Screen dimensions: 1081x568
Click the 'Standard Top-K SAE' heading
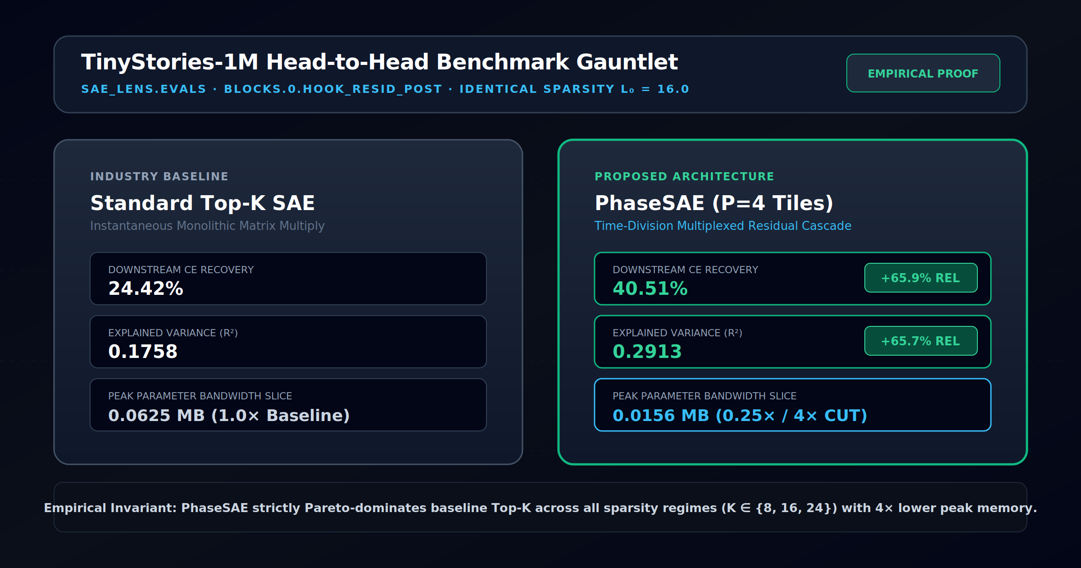(x=203, y=203)
